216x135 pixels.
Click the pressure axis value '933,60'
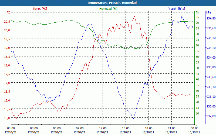211,77
